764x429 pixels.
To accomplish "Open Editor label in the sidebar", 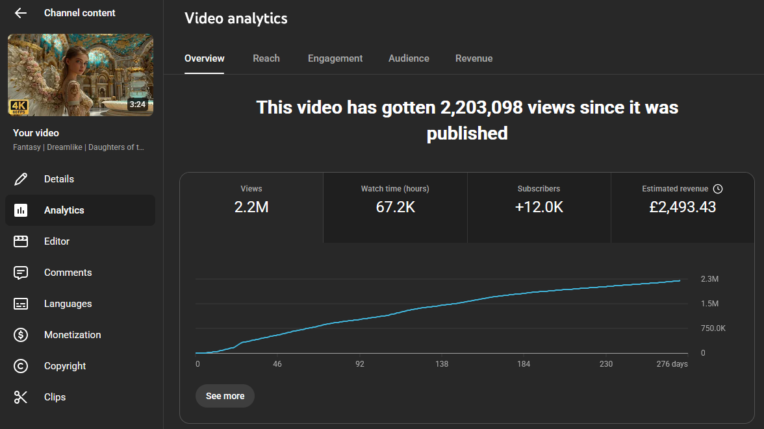I will pyautogui.click(x=57, y=241).
